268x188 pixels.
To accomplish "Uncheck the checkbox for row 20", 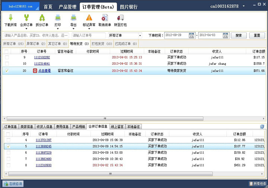I will pyautogui.click(x=7, y=71).
